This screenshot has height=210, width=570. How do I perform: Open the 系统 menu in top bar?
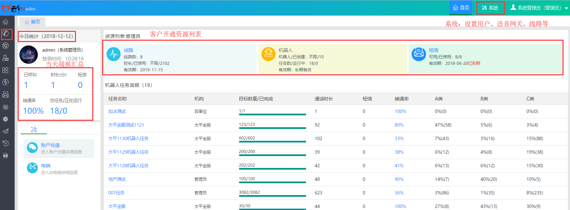coord(490,8)
